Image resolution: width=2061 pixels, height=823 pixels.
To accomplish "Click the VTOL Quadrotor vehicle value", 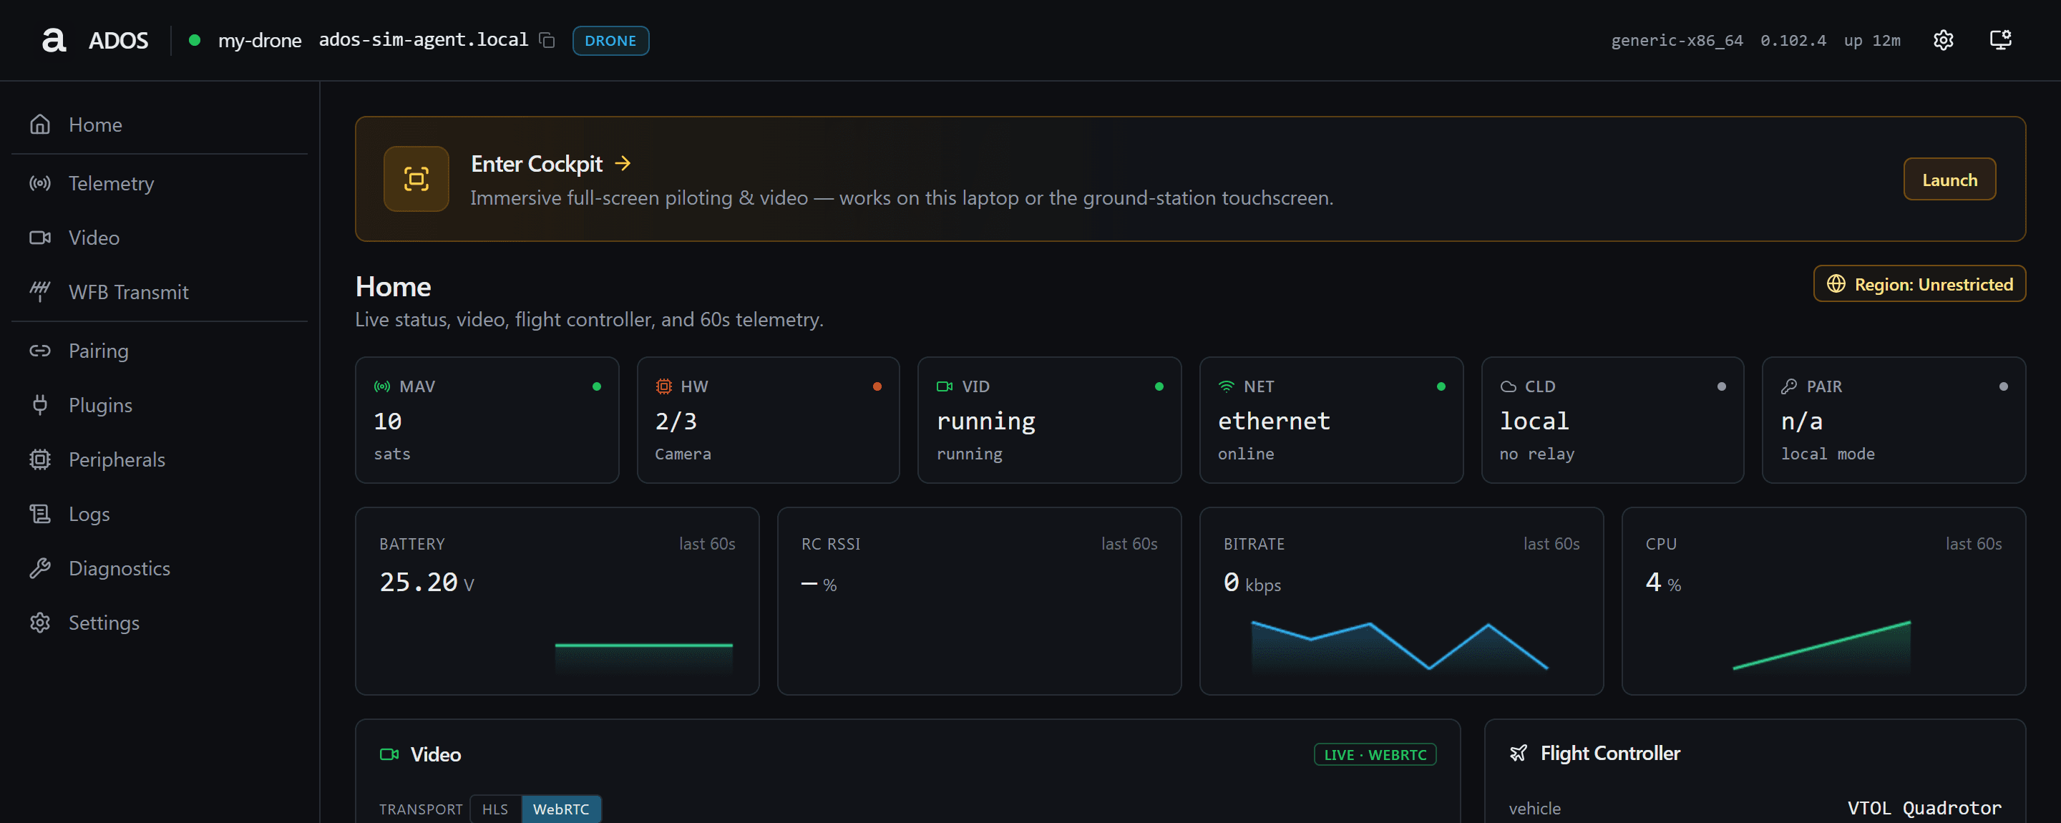I will [1924, 808].
